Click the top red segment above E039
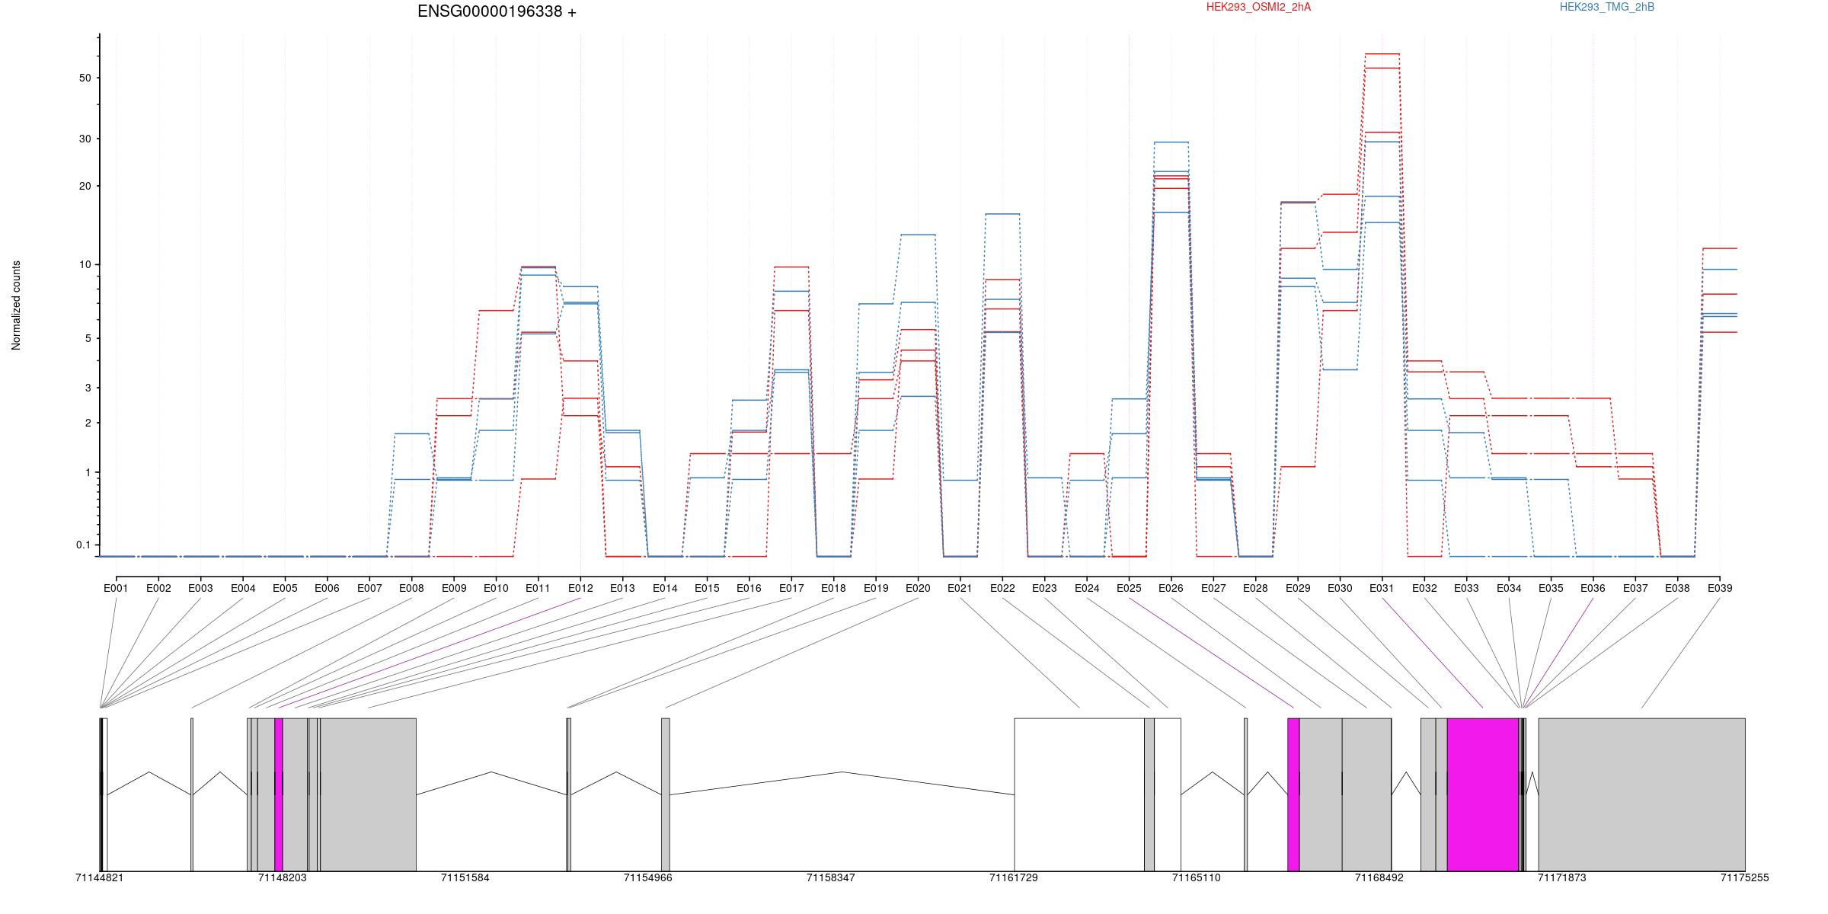1828x914 pixels. (1720, 248)
